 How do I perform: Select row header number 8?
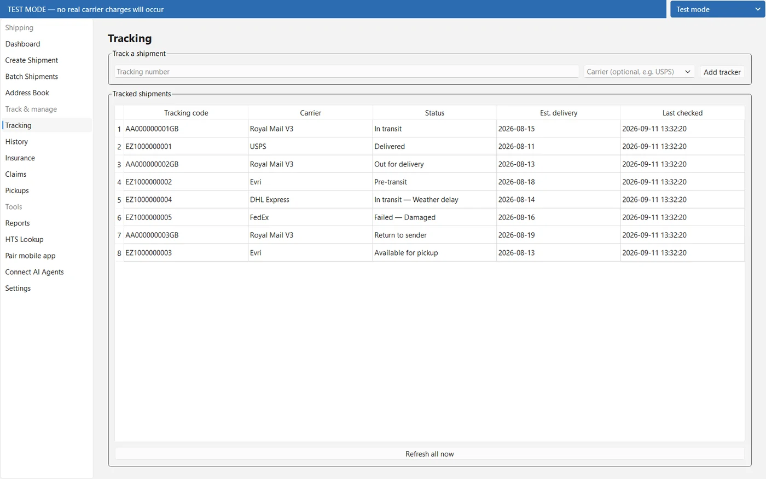point(119,253)
